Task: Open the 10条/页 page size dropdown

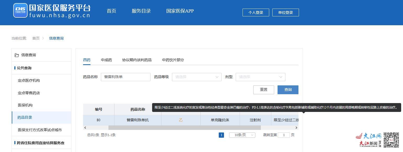Action: 242,135
